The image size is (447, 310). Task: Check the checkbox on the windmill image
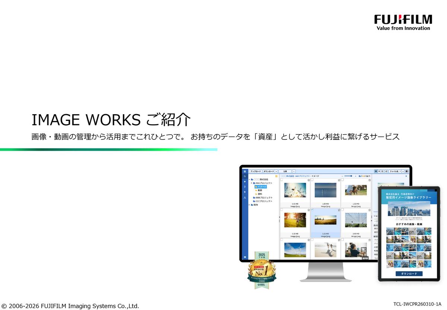282,239
